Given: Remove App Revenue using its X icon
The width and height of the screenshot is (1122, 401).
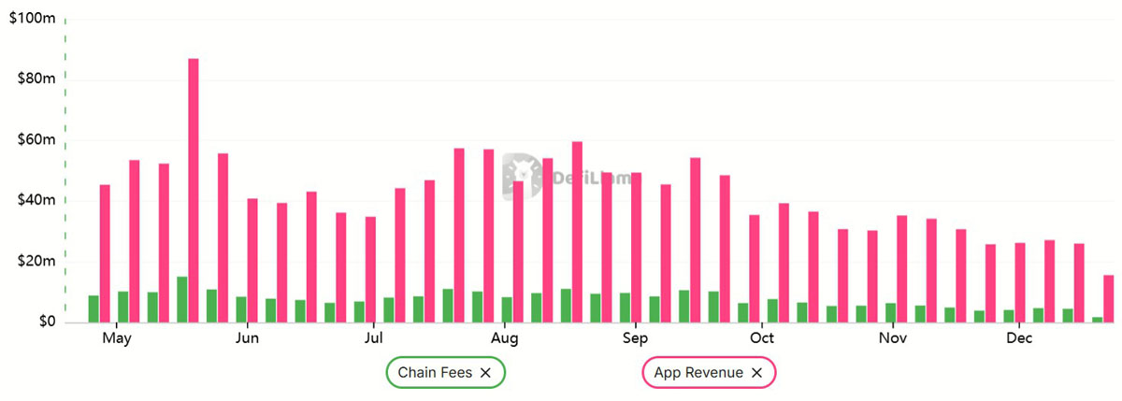Looking at the screenshot, I should (x=756, y=373).
